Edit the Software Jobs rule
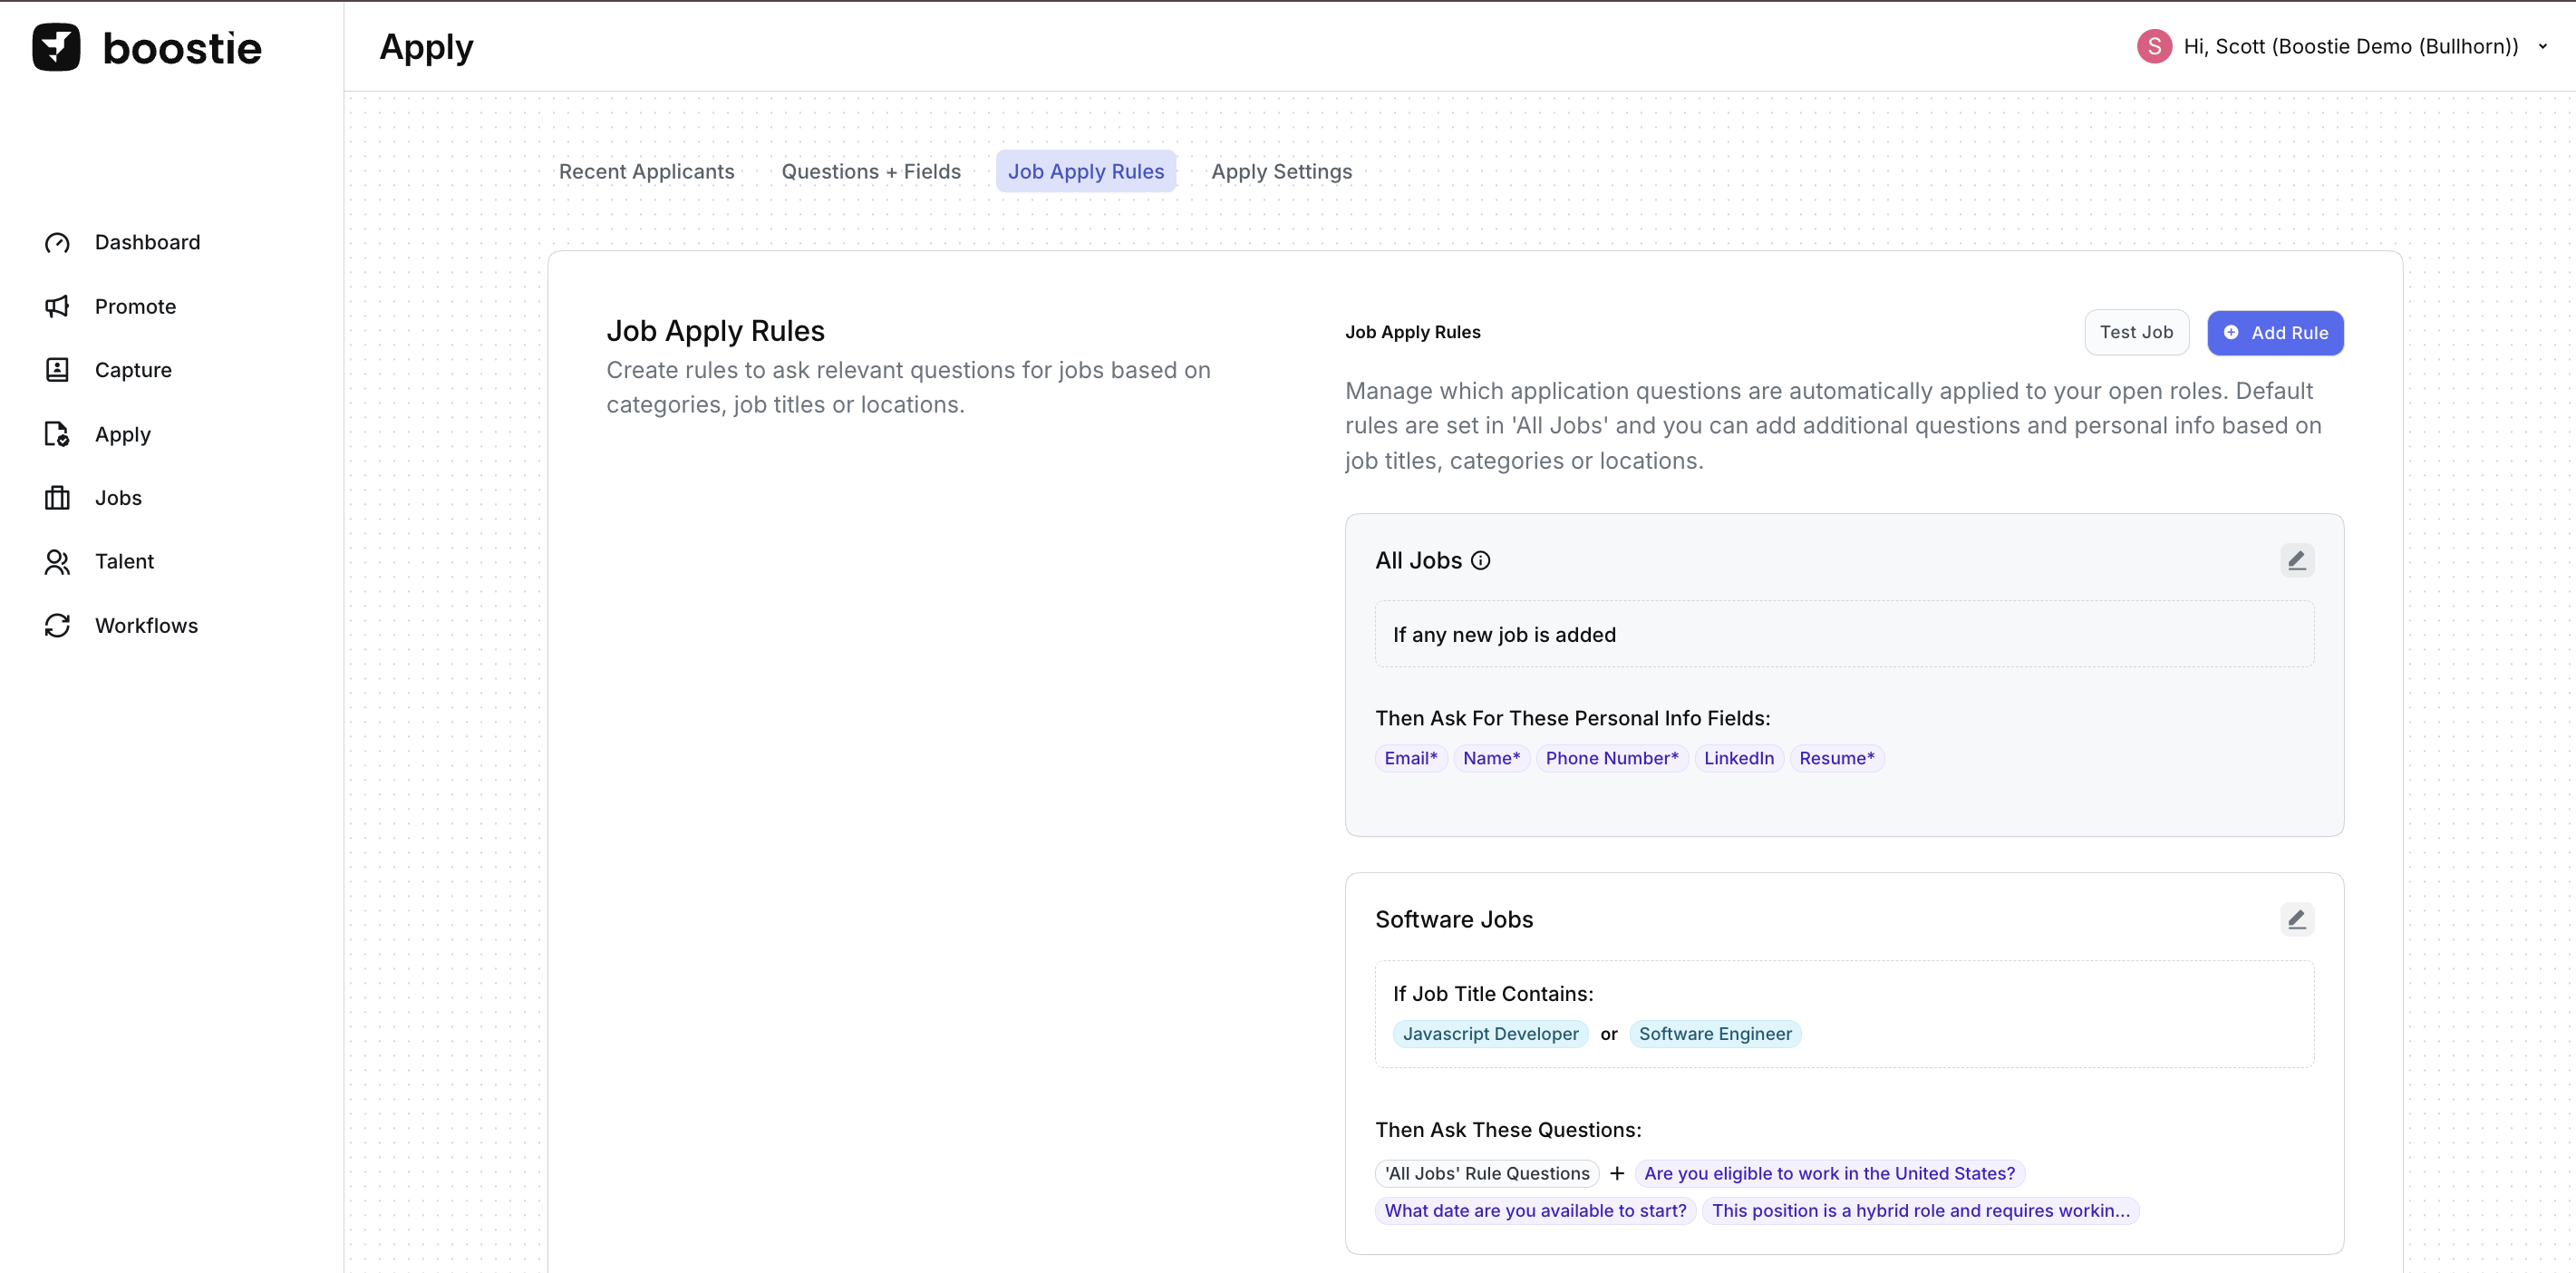 [x=2296, y=919]
